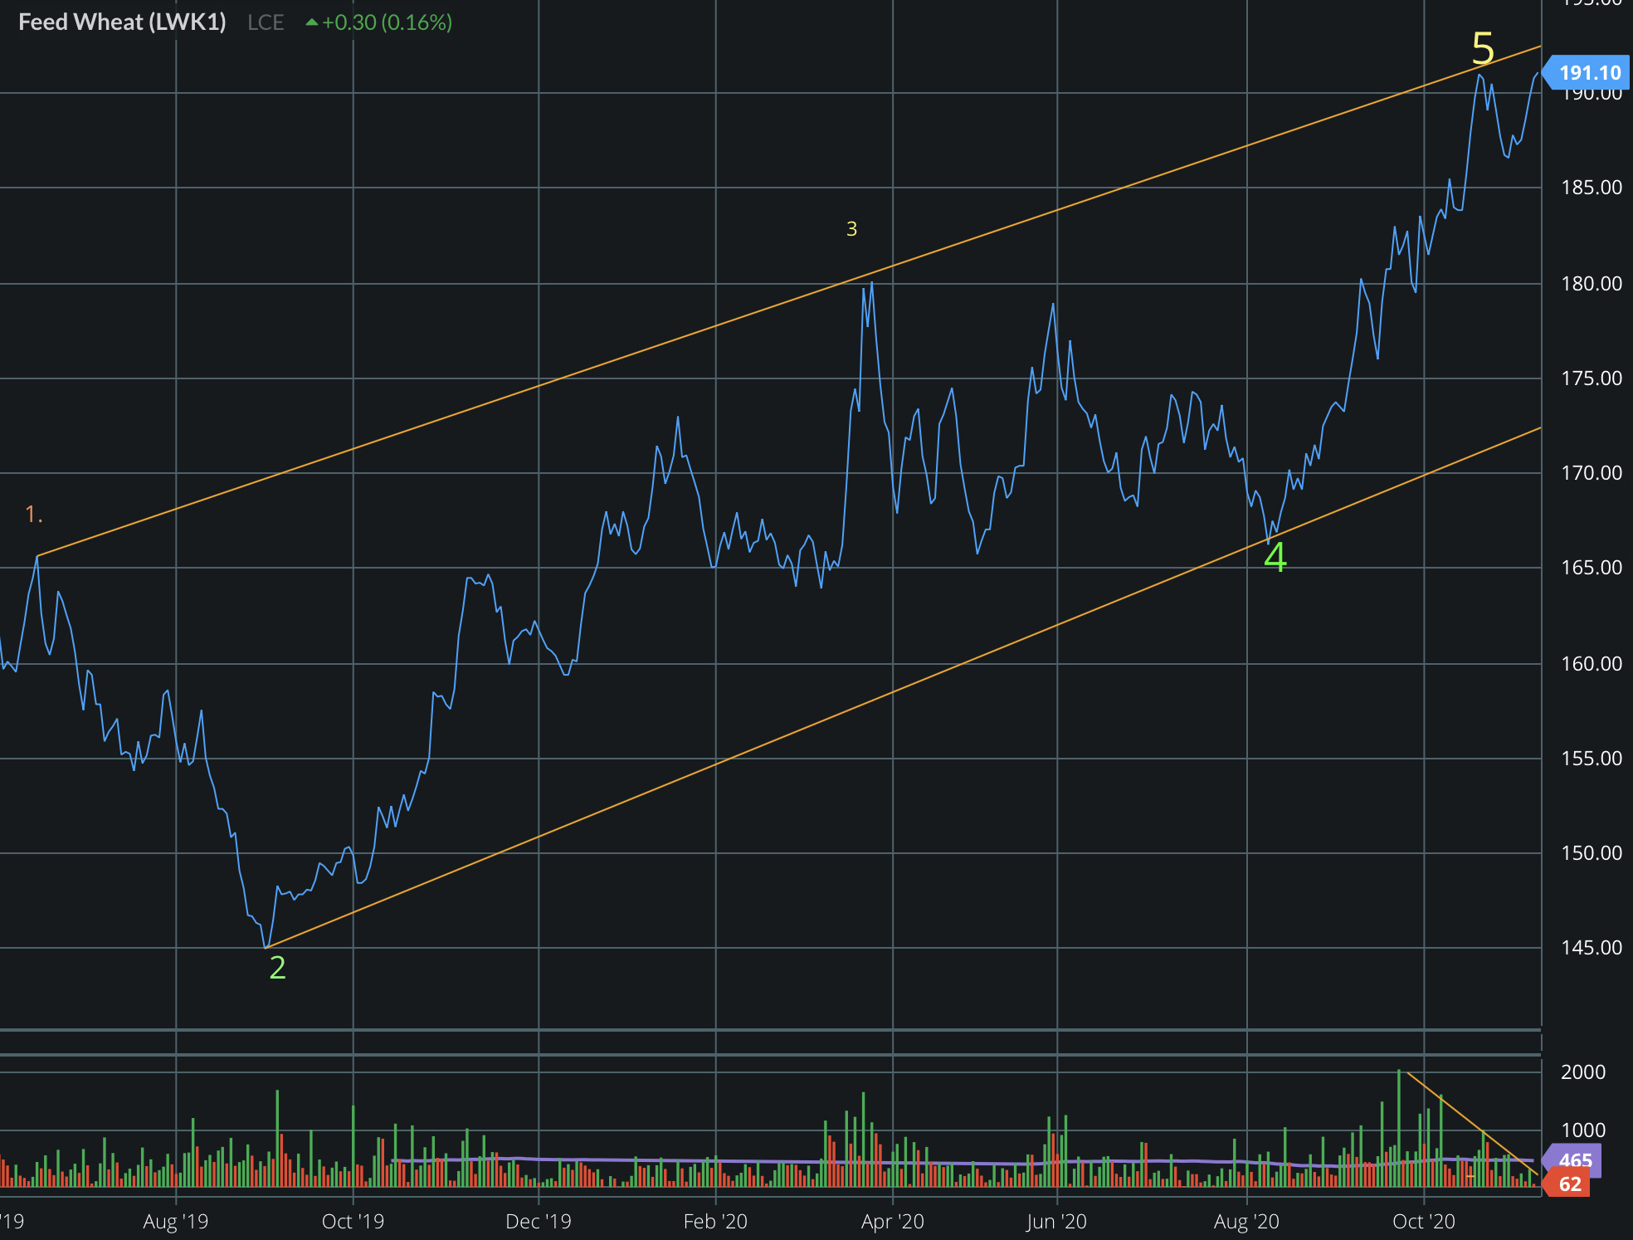The image size is (1633, 1240).
Task: Click the Aug '20 date label
Action: tap(1246, 1222)
